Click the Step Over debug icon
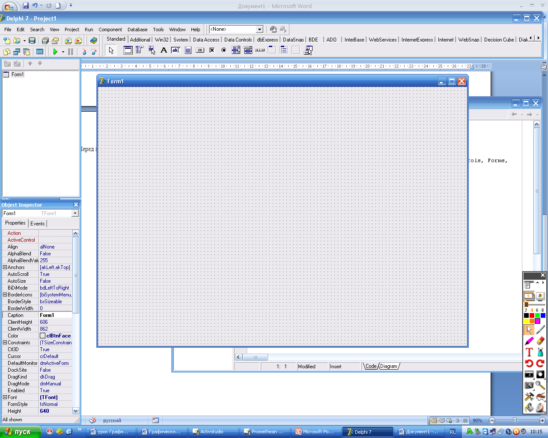Screen dimensions: 548x438 tap(94, 52)
